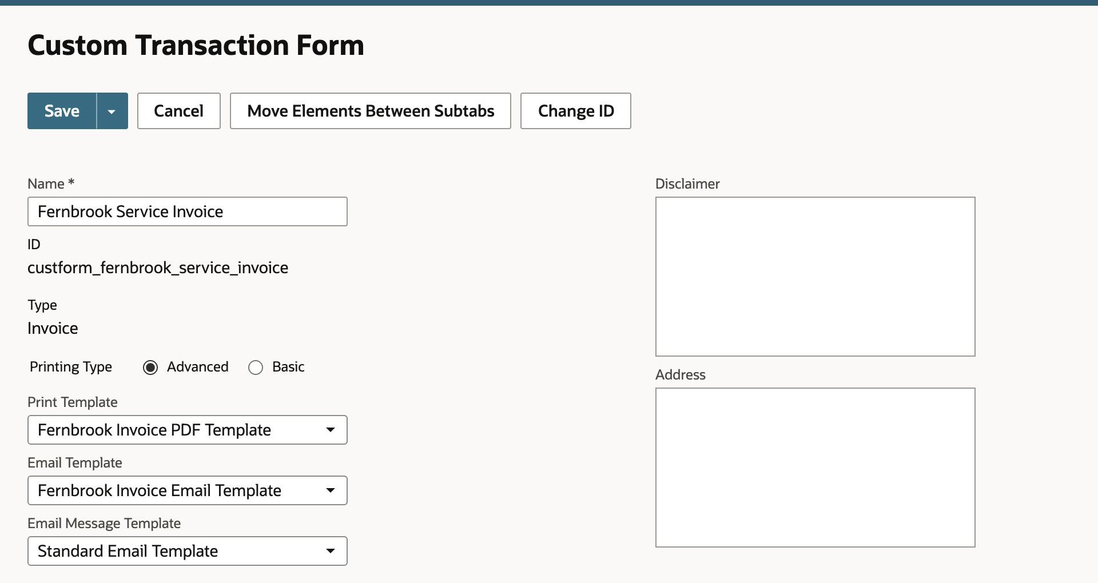Screen dimensions: 1098x583
Task: Open the Email Template dropdown
Action: click(x=188, y=490)
